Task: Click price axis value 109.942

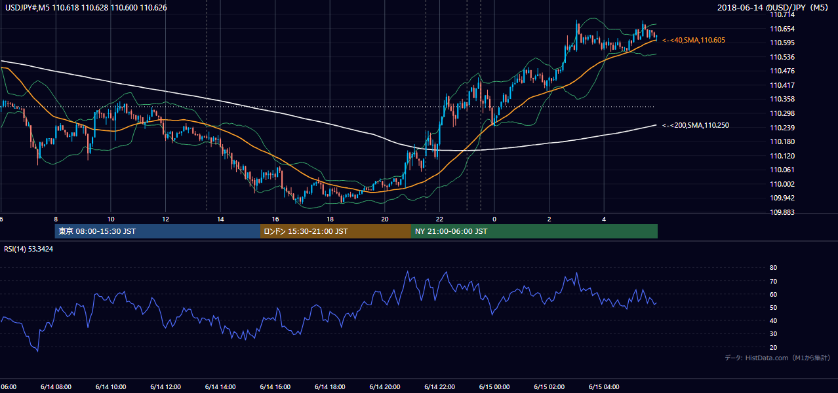Action: (782, 198)
